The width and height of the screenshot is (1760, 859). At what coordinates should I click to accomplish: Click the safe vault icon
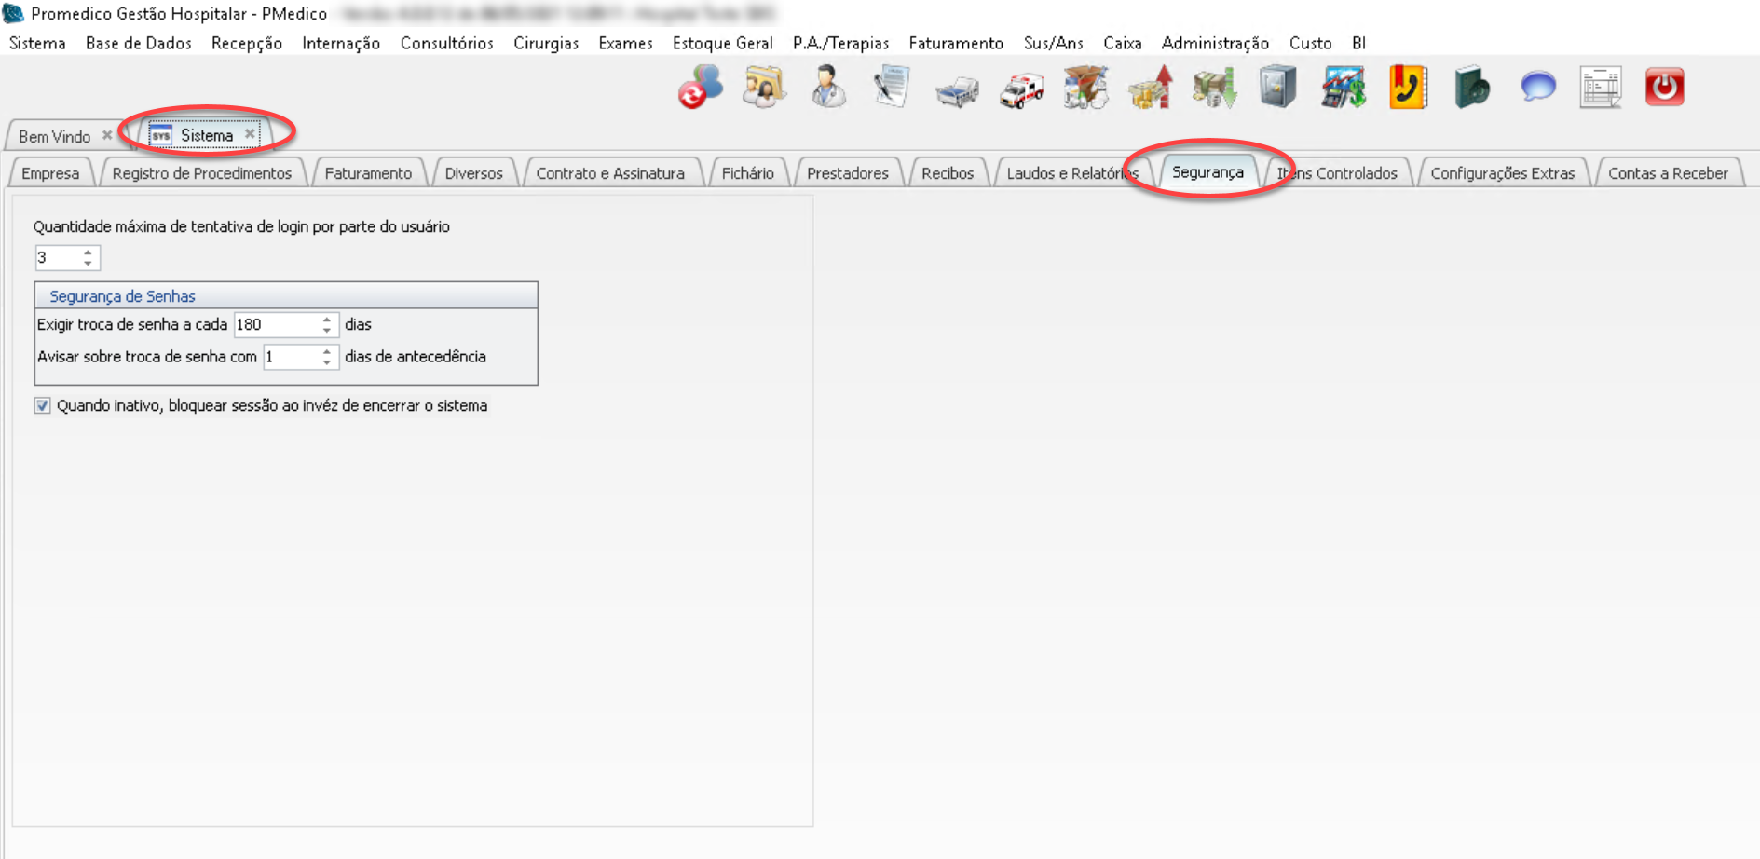click(1277, 88)
